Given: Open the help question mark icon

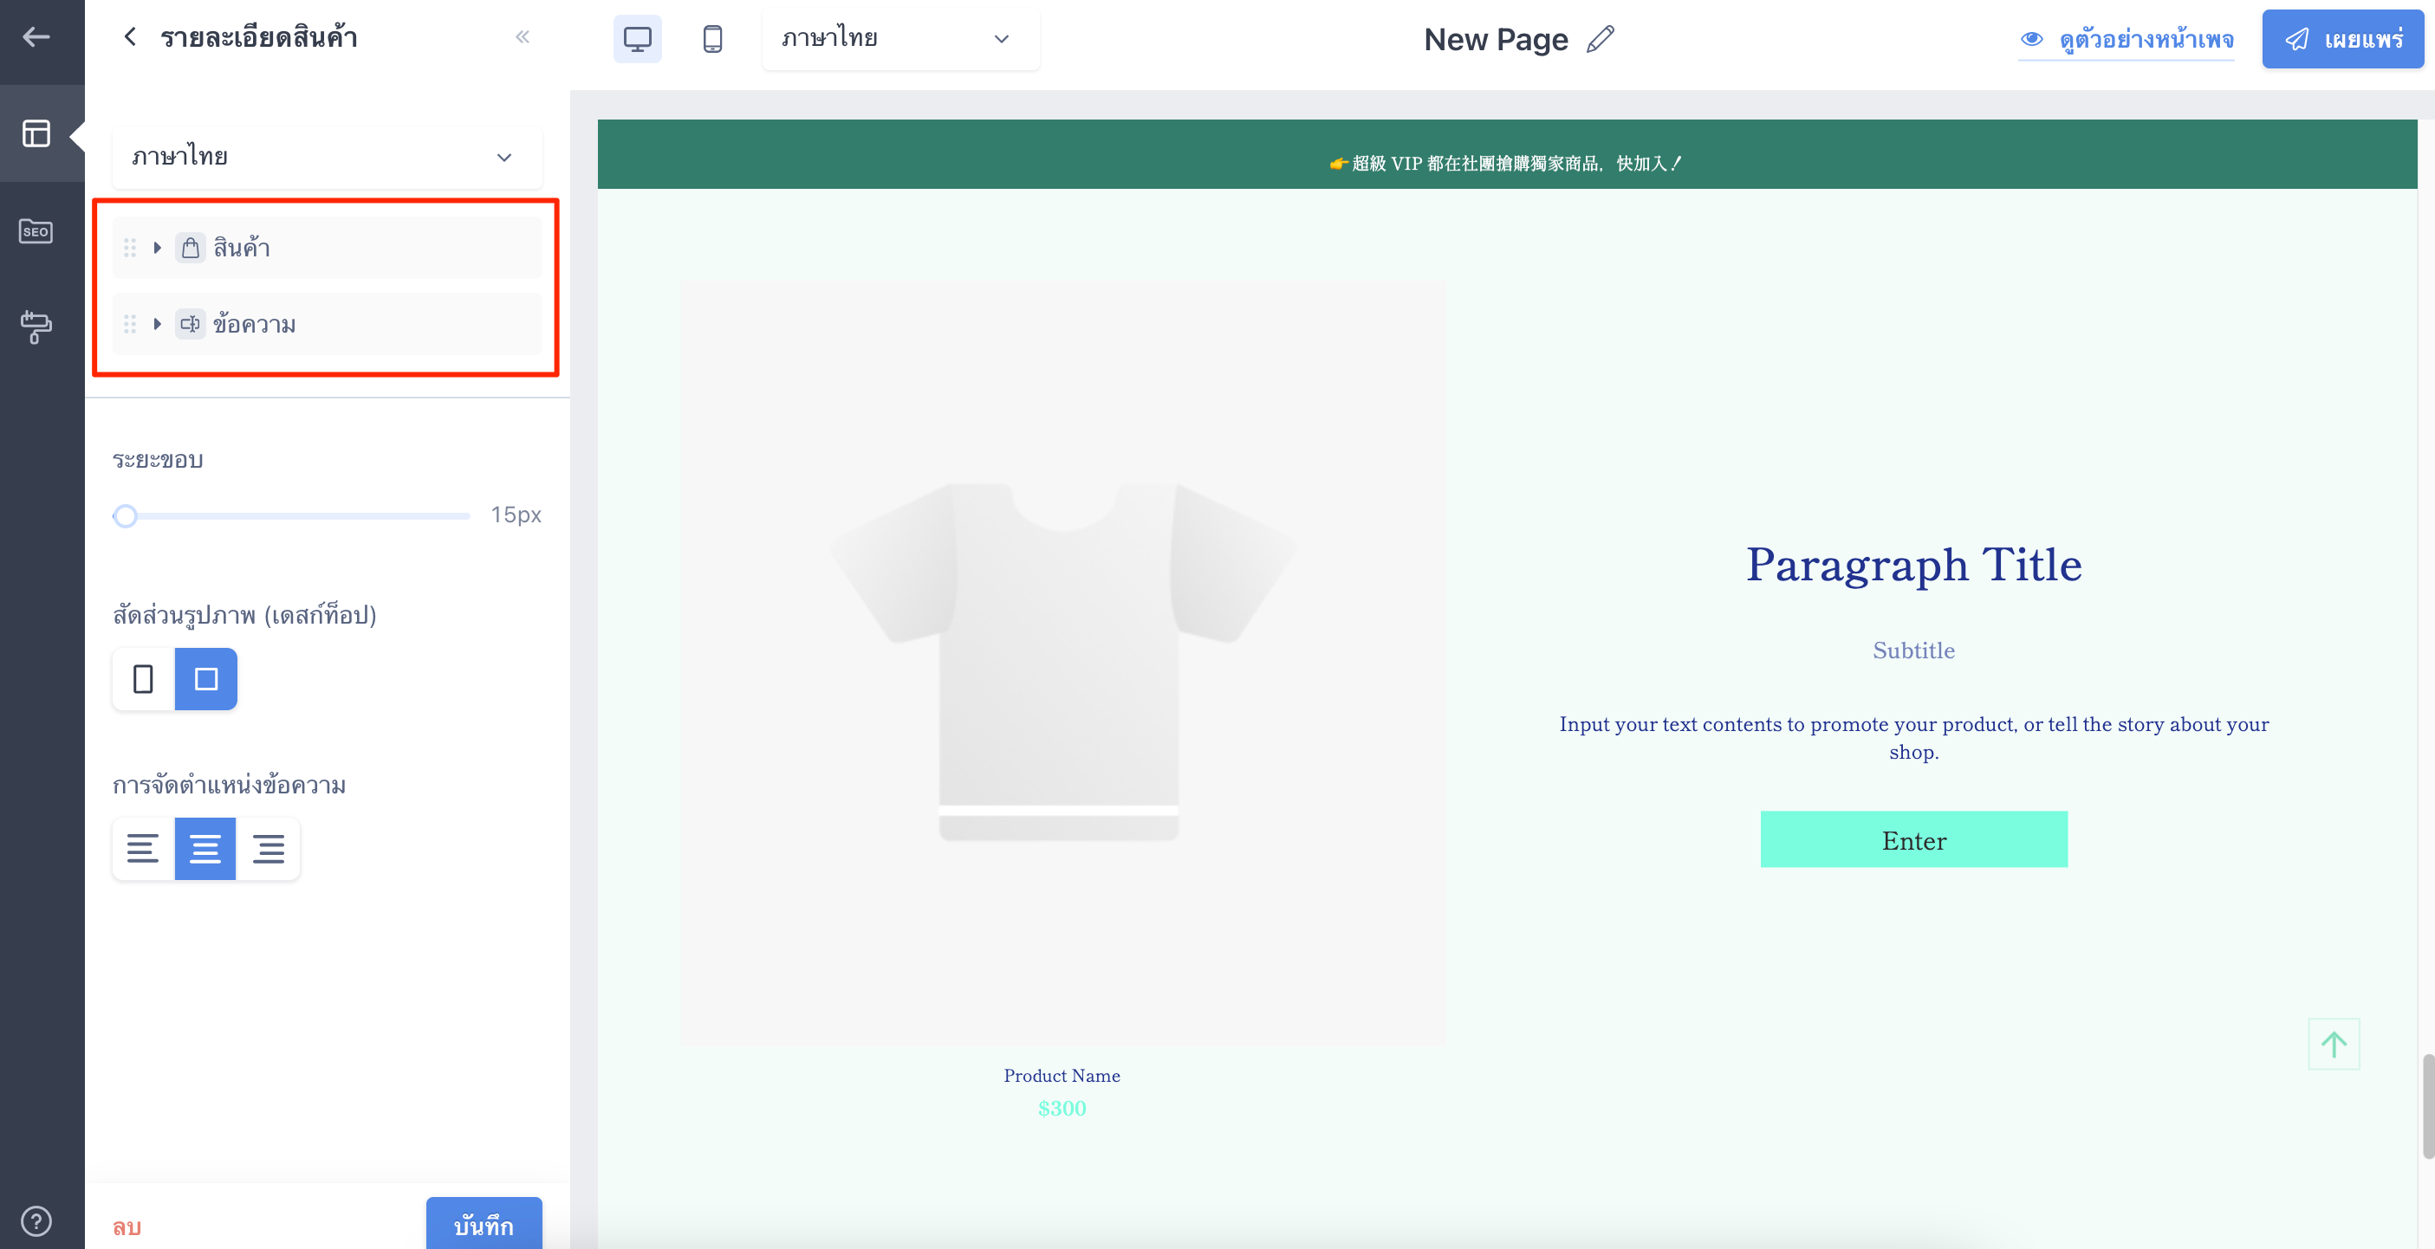Looking at the screenshot, I should (36, 1220).
